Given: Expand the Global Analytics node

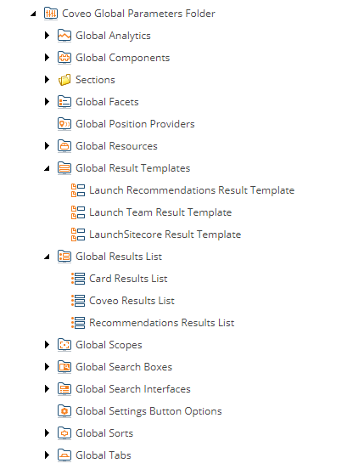Looking at the screenshot, I should tap(47, 36).
